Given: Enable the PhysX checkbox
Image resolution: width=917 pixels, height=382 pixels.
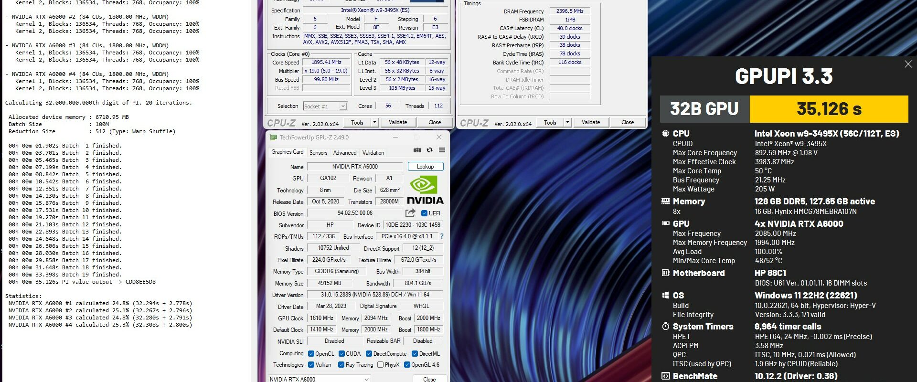Looking at the screenshot, I should tap(380, 365).
